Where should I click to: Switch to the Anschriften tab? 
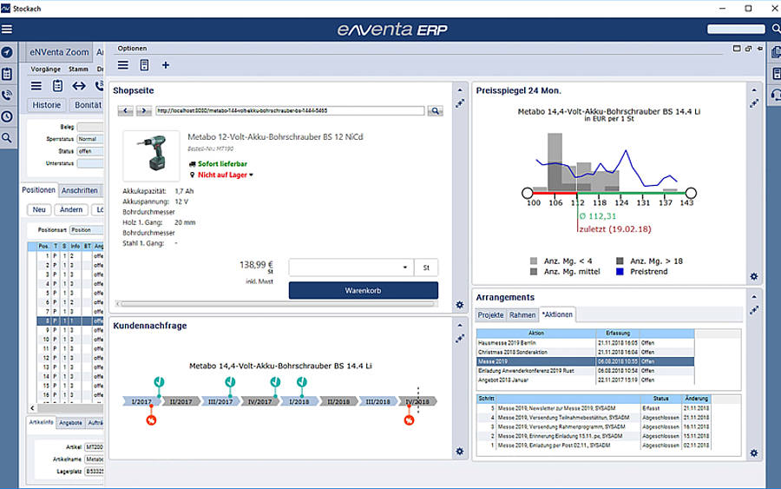pyautogui.click(x=80, y=190)
